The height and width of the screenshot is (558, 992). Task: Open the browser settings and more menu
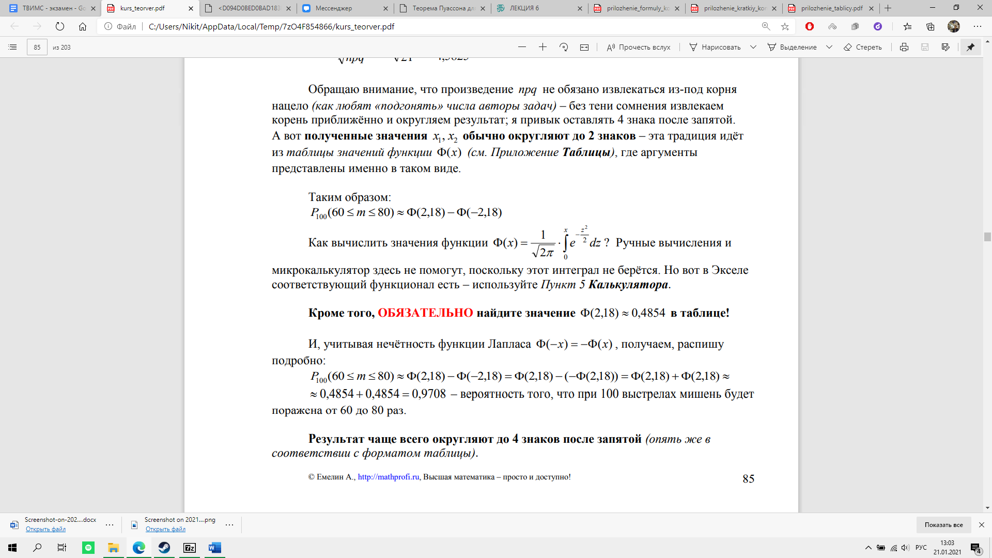977,26
